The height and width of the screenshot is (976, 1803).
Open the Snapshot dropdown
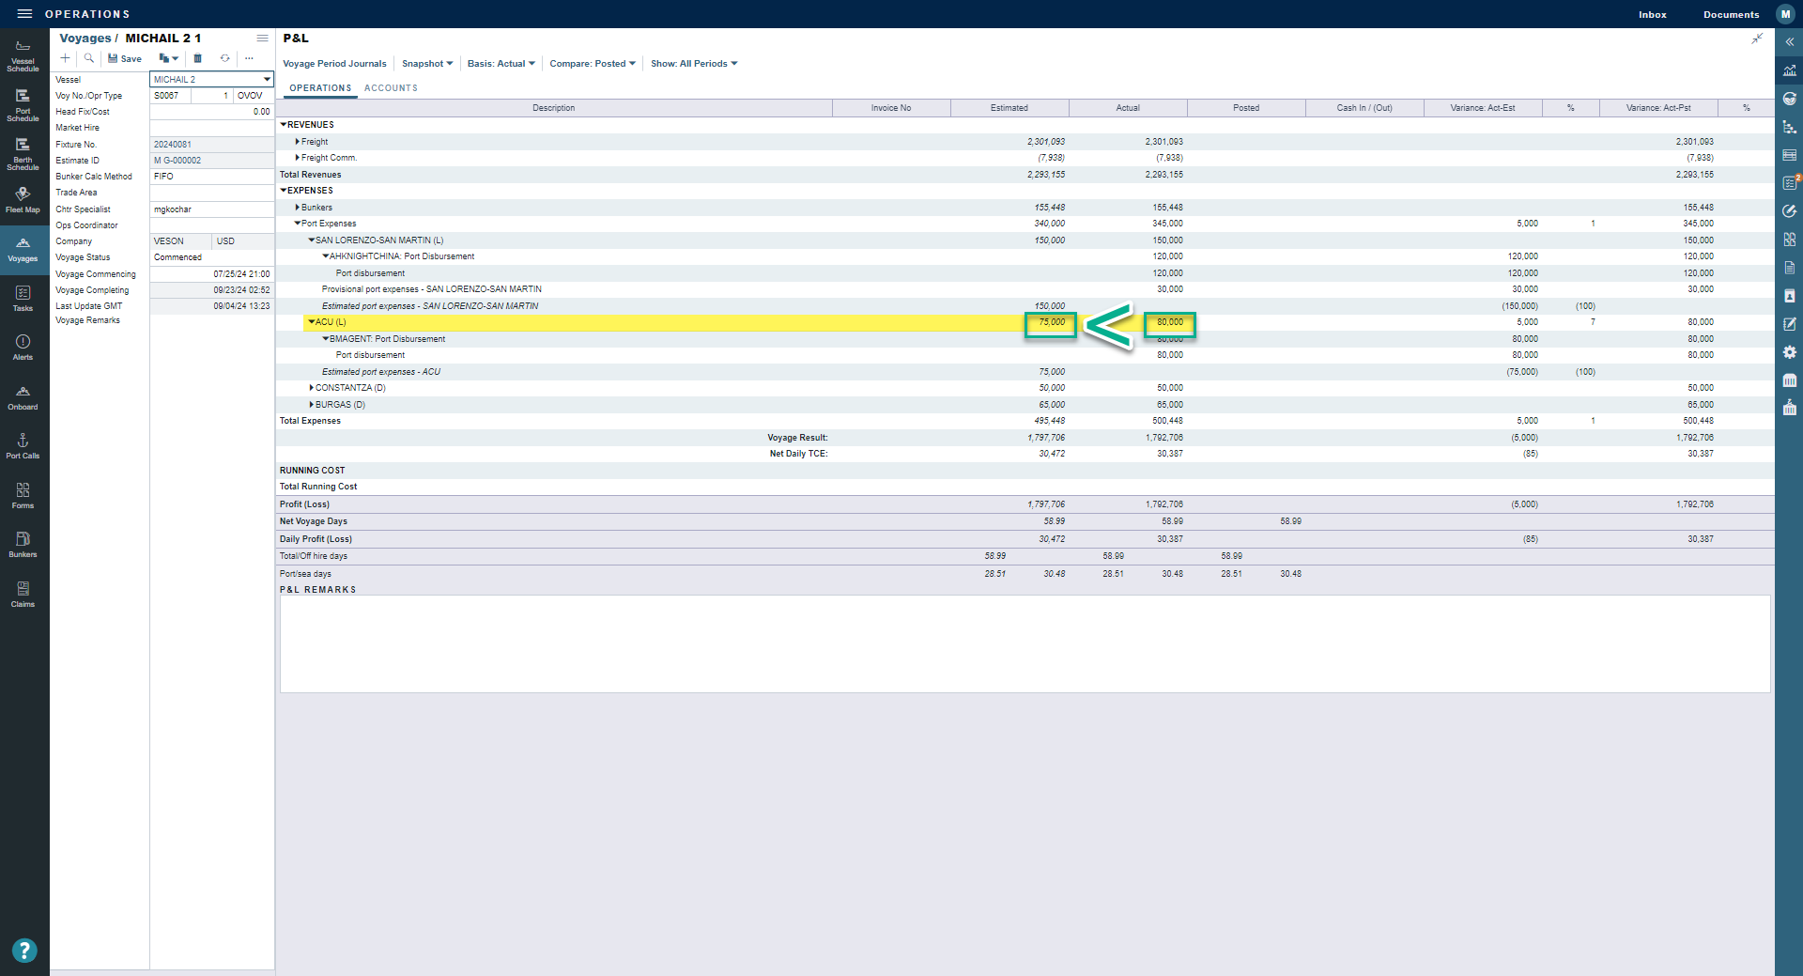[x=426, y=64]
